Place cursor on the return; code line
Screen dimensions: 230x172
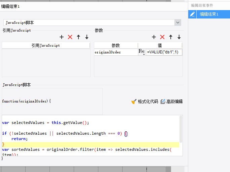[20, 139]
